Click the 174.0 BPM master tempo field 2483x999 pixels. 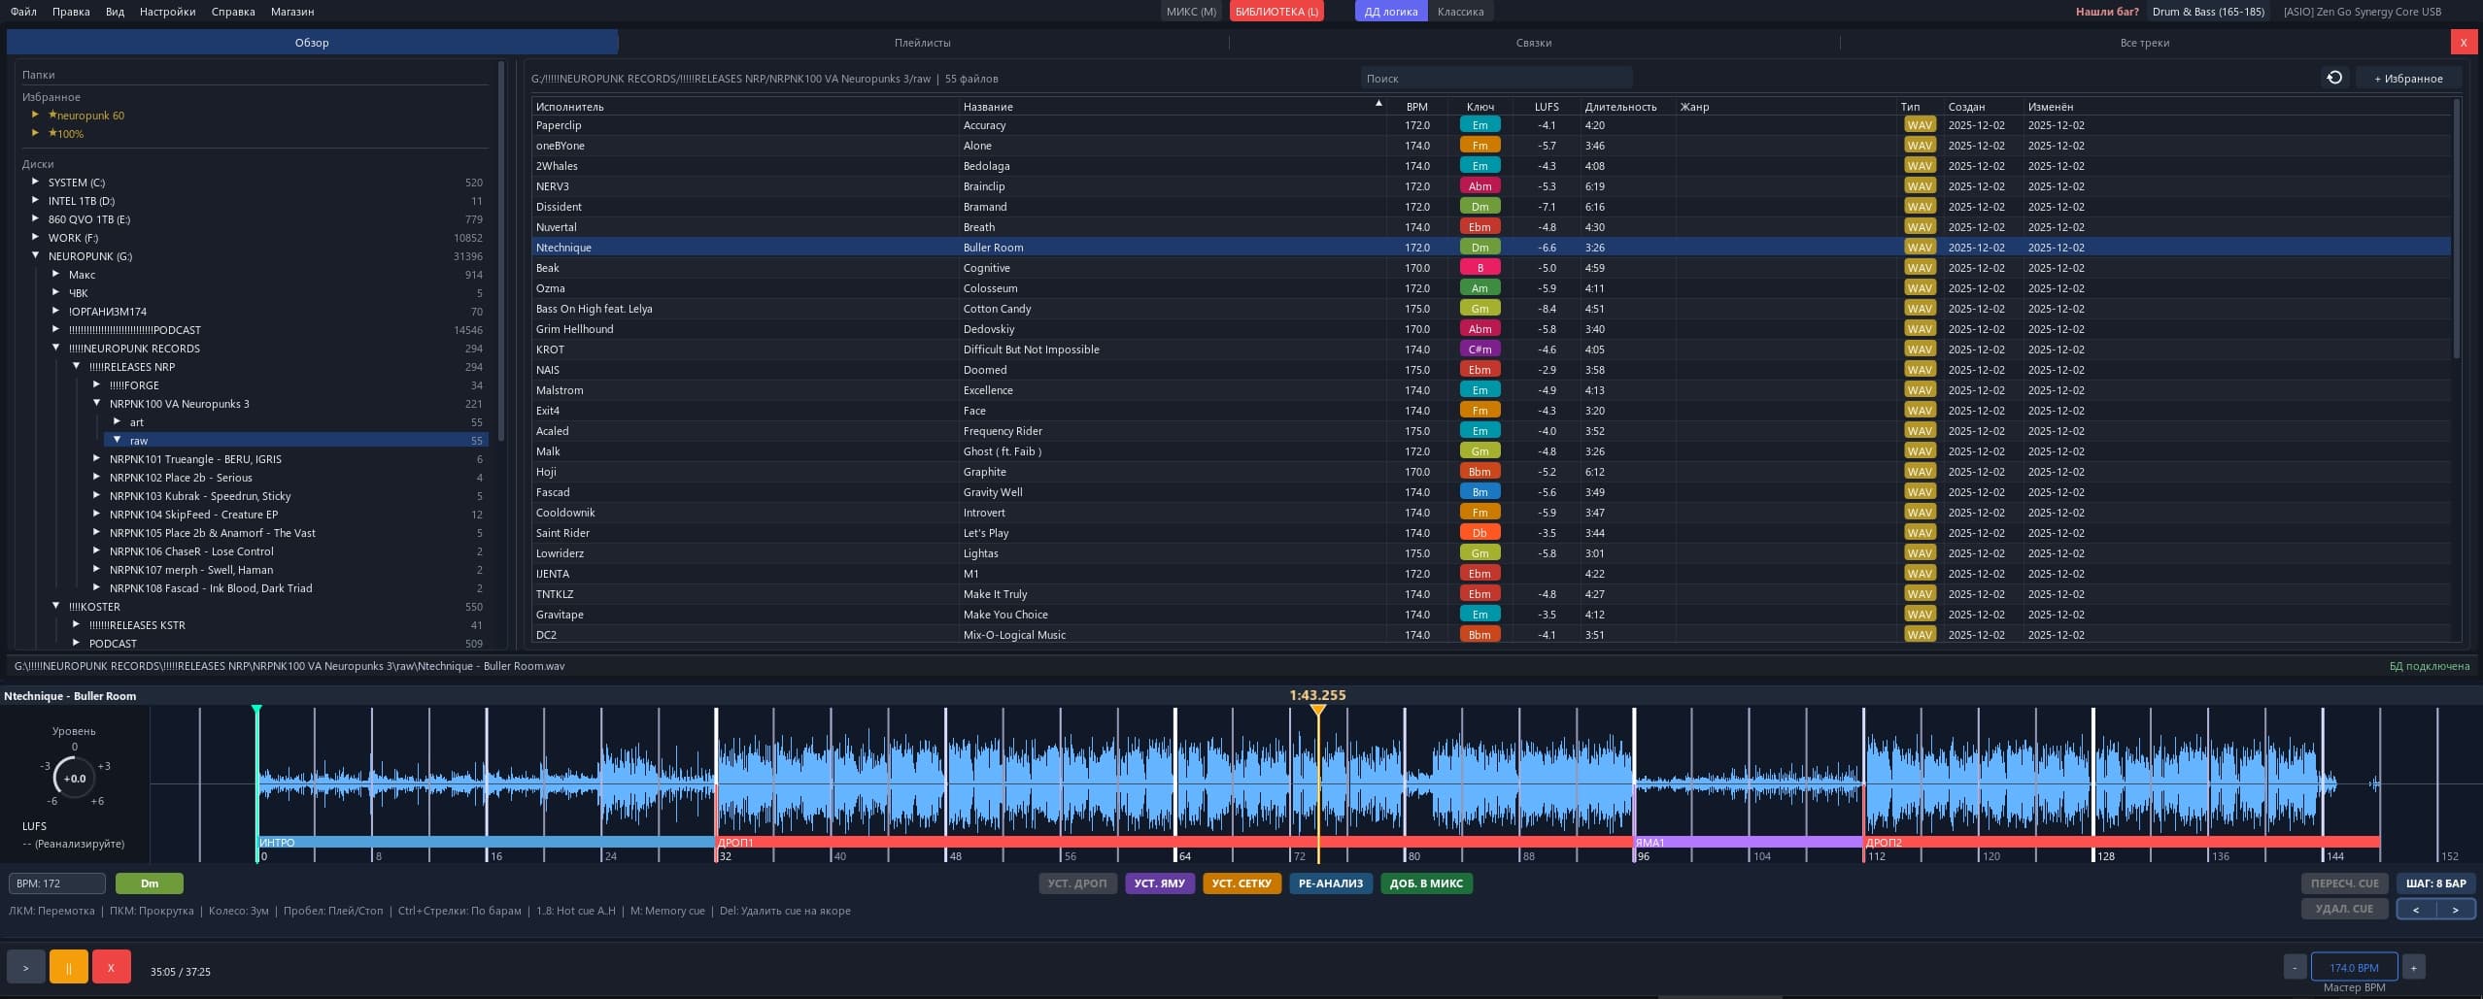[2354, 967]
